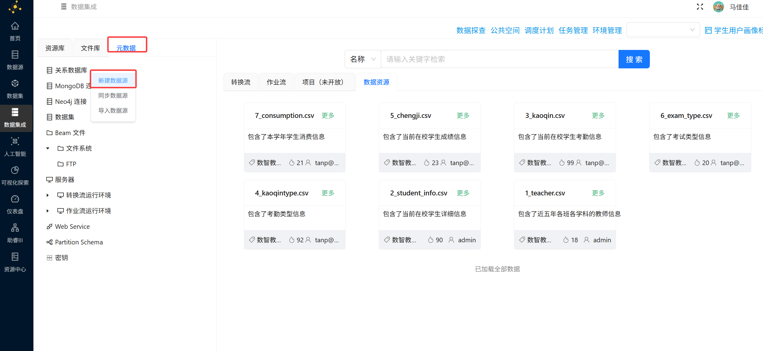Open the 助睿BI sidebar icon

15,228
